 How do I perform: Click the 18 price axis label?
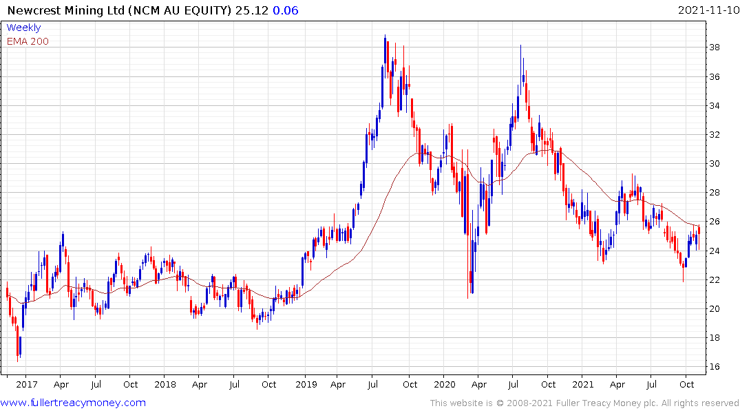coord(714,338)
